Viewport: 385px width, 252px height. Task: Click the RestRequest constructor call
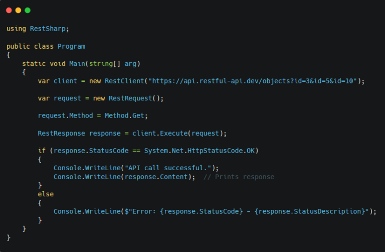130,98
